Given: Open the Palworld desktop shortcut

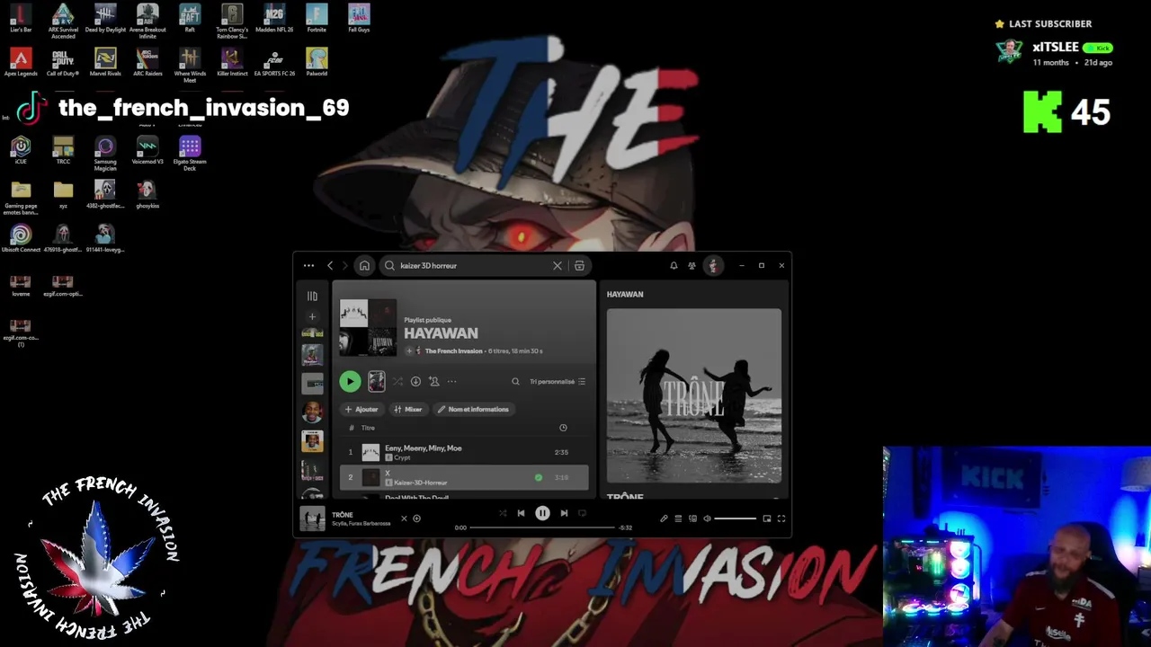Looking at the screenshot, I should pos(317,62).
